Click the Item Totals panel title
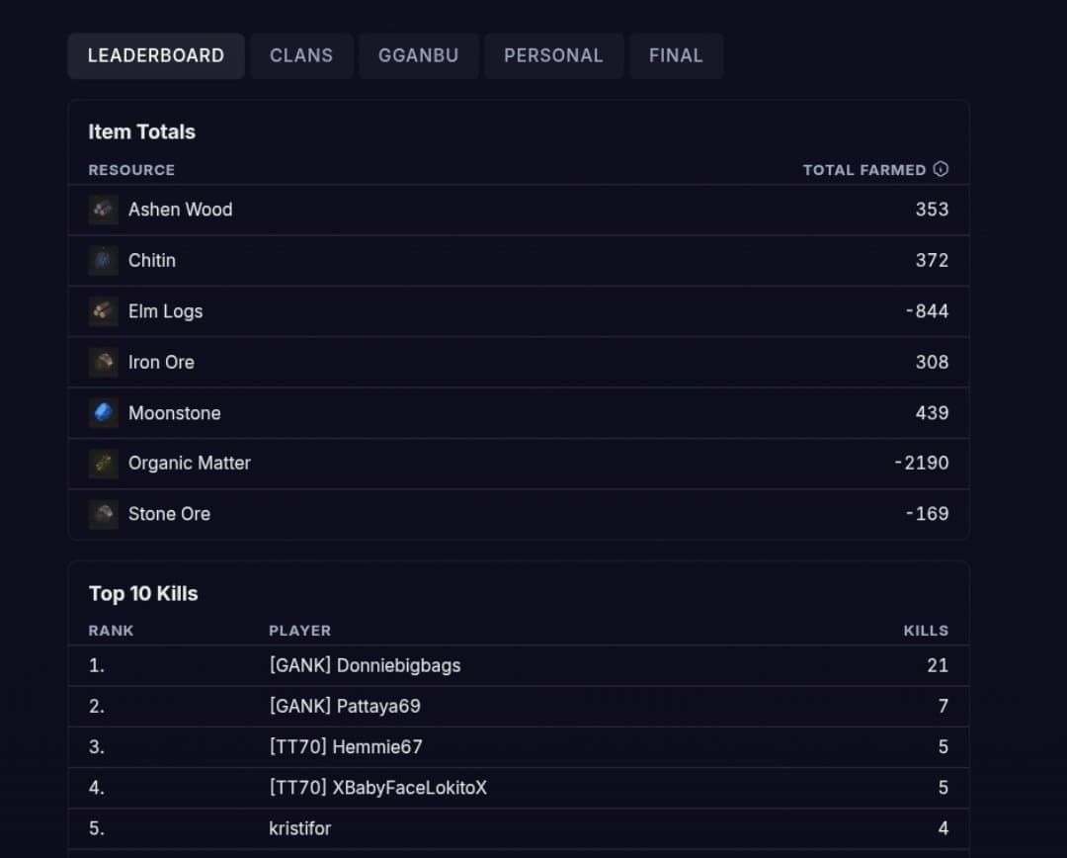Viewport: 1067px width, 858px height. coord(142,131)
